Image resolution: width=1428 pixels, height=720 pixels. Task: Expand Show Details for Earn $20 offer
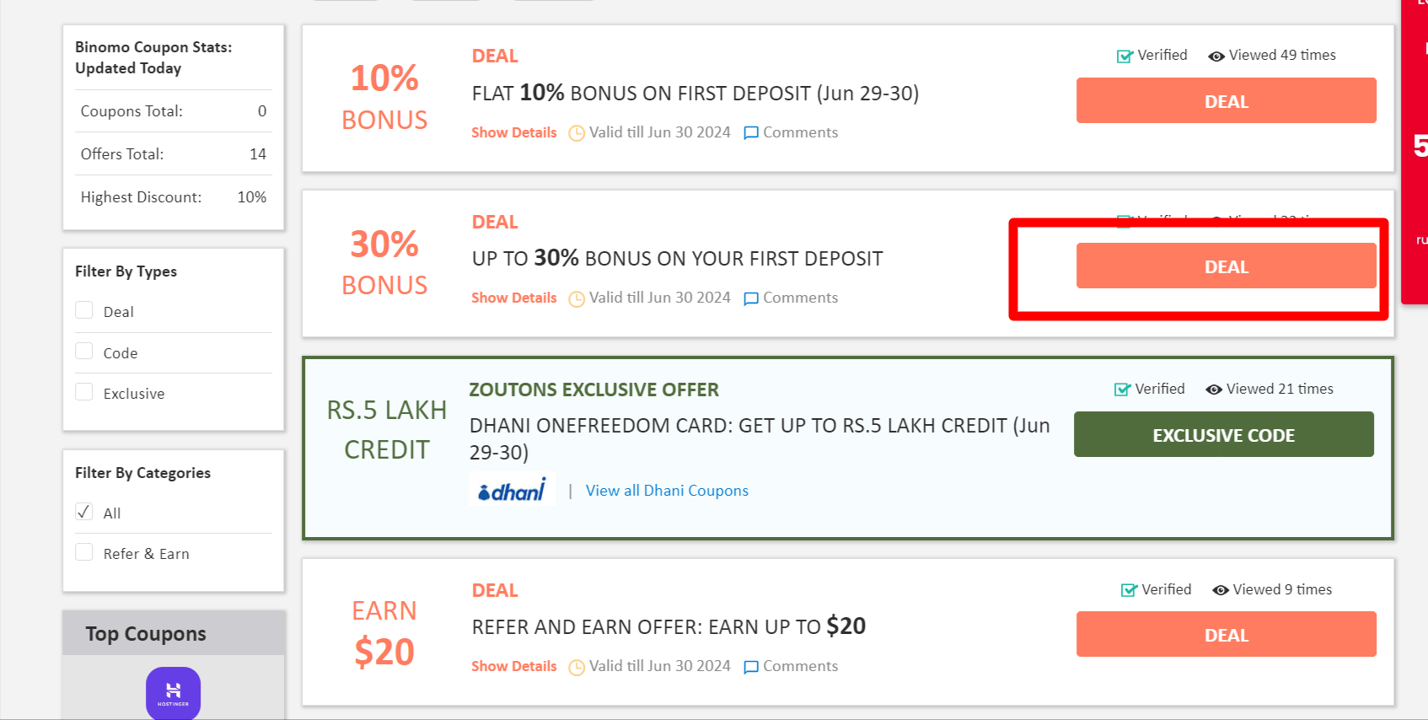(x=513, y=666)
